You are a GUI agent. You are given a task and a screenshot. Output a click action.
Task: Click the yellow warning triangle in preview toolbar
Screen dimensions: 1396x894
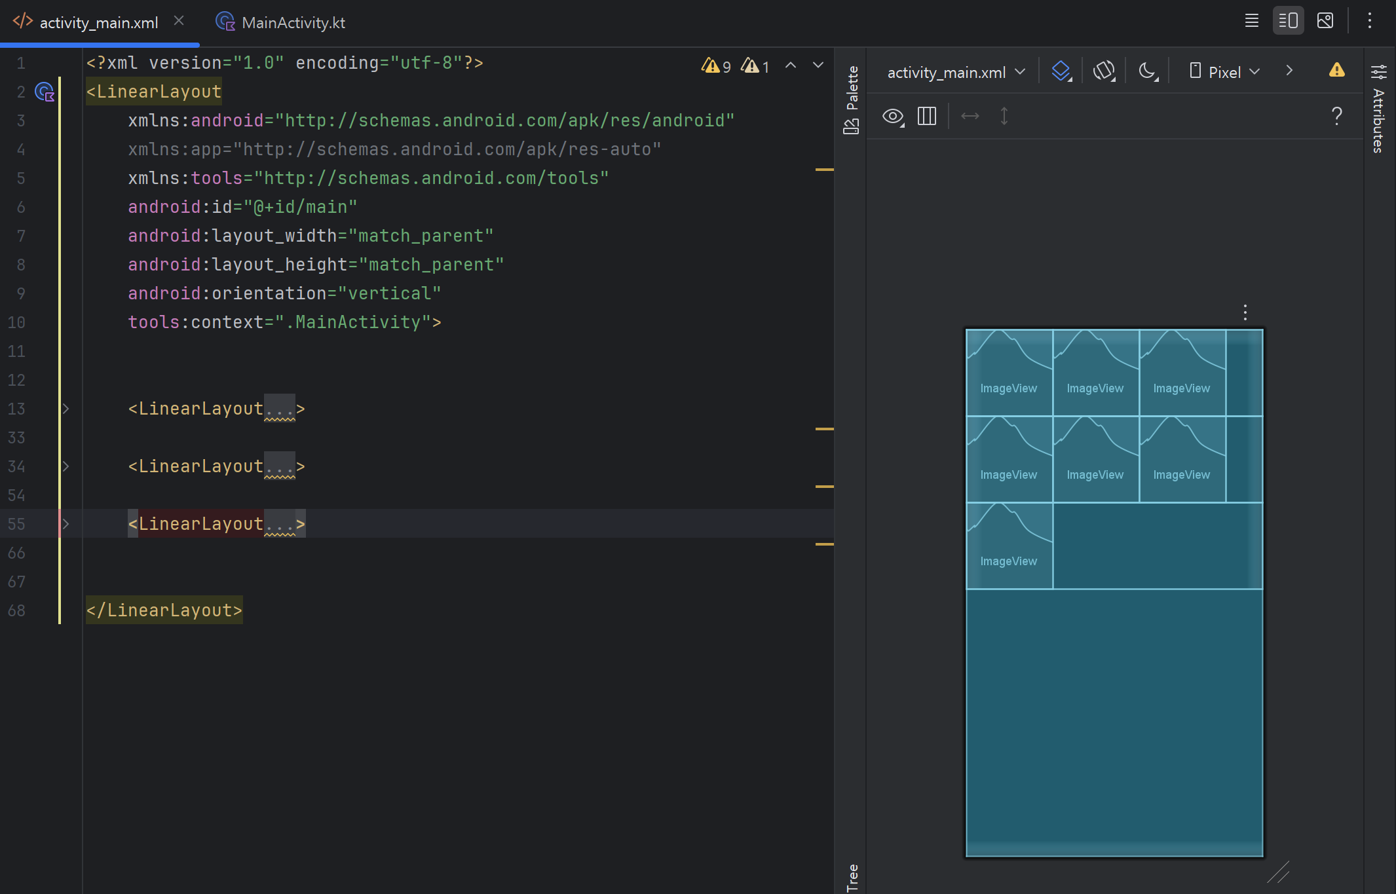coord(1336,70)
